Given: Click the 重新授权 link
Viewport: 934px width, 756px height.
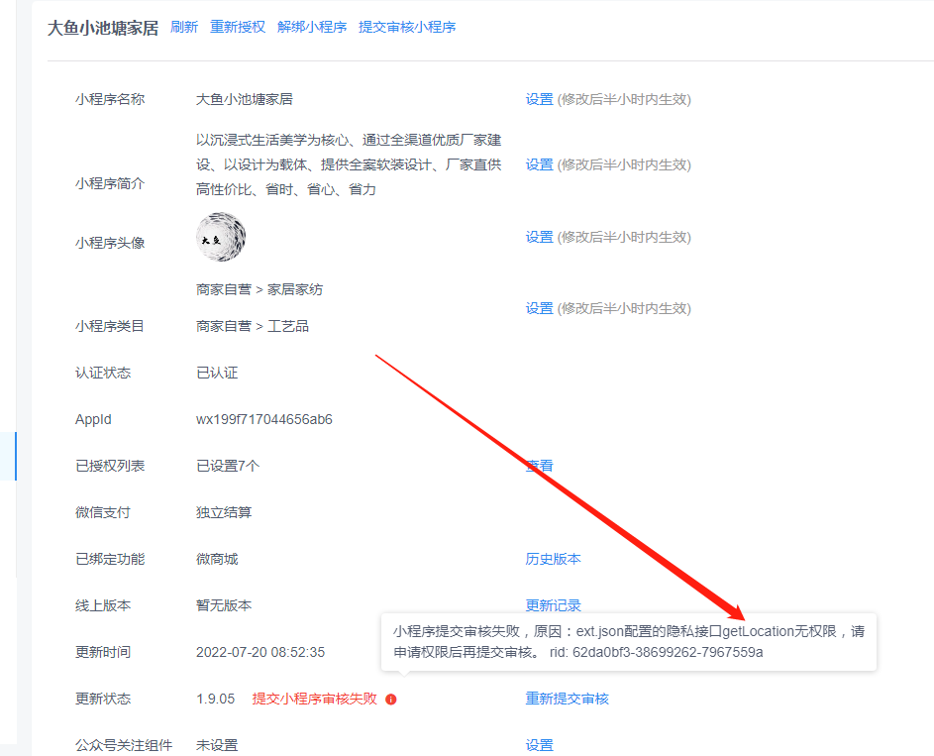Looking at the screenshot, I should 238,27.
